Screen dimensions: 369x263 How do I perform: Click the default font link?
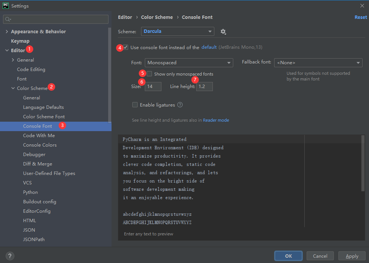(x=209, y=47)
